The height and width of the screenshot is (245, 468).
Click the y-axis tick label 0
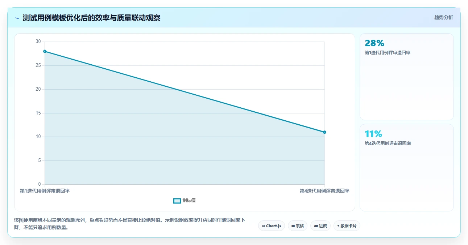40,184
